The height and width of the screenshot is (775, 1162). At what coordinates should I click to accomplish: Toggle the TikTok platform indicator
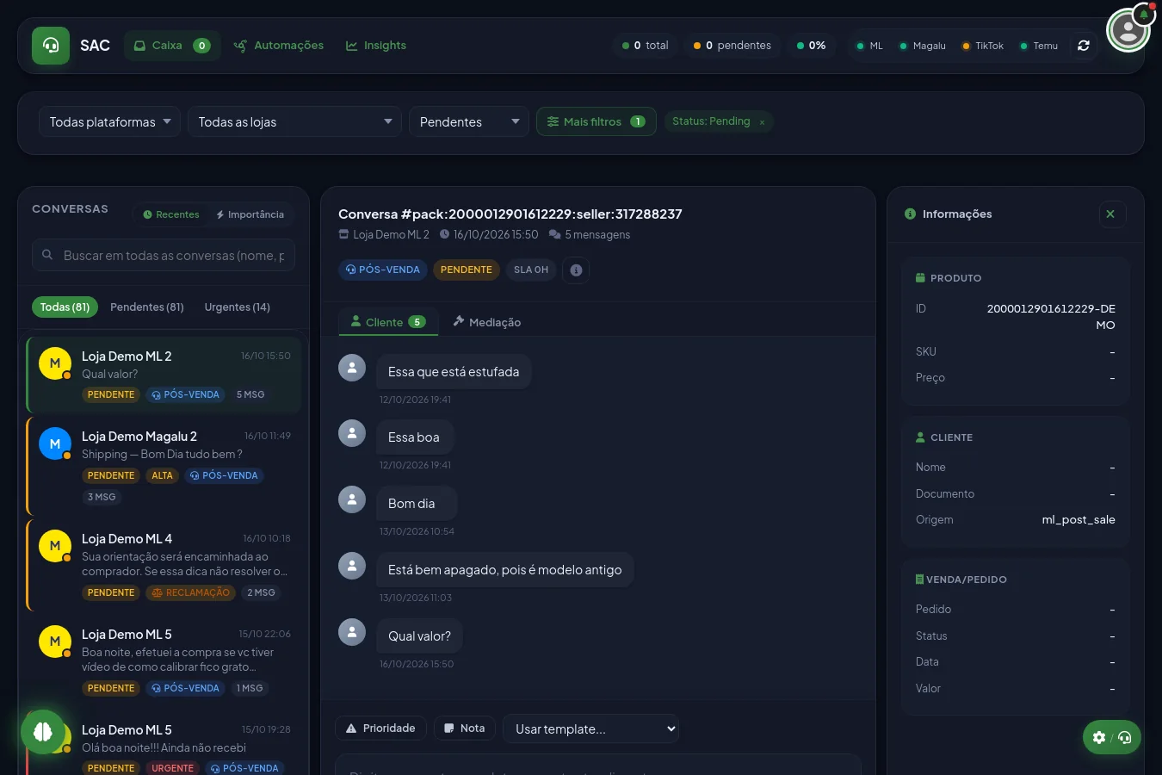(983, 46)
